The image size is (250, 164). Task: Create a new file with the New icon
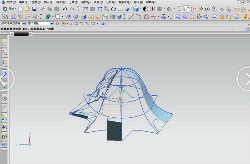(20, 9)
